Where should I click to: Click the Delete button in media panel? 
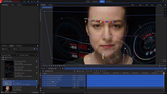pos(14,92)
